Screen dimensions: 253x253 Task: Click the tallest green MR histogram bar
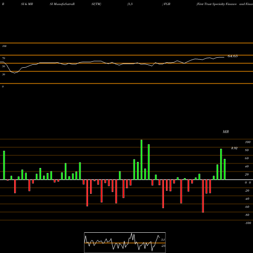click(x=141, y=159)
